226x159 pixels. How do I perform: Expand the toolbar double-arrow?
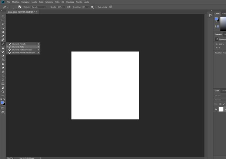point(1,10)
